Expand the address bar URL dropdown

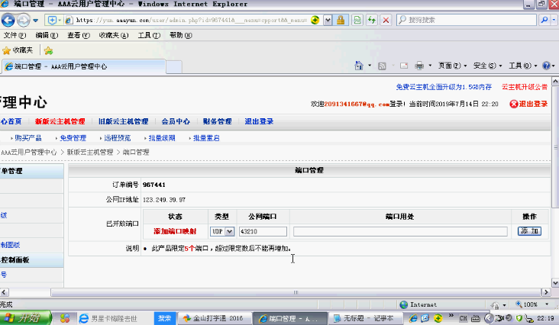pyautogui.click(x=328, y=20)
